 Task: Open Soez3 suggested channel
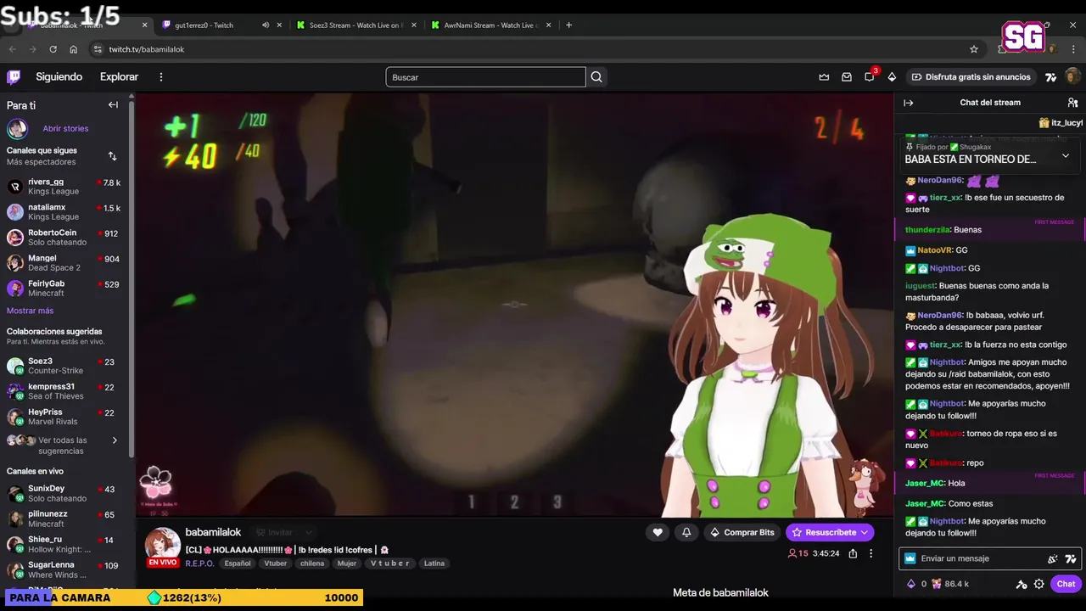(64, 366)
